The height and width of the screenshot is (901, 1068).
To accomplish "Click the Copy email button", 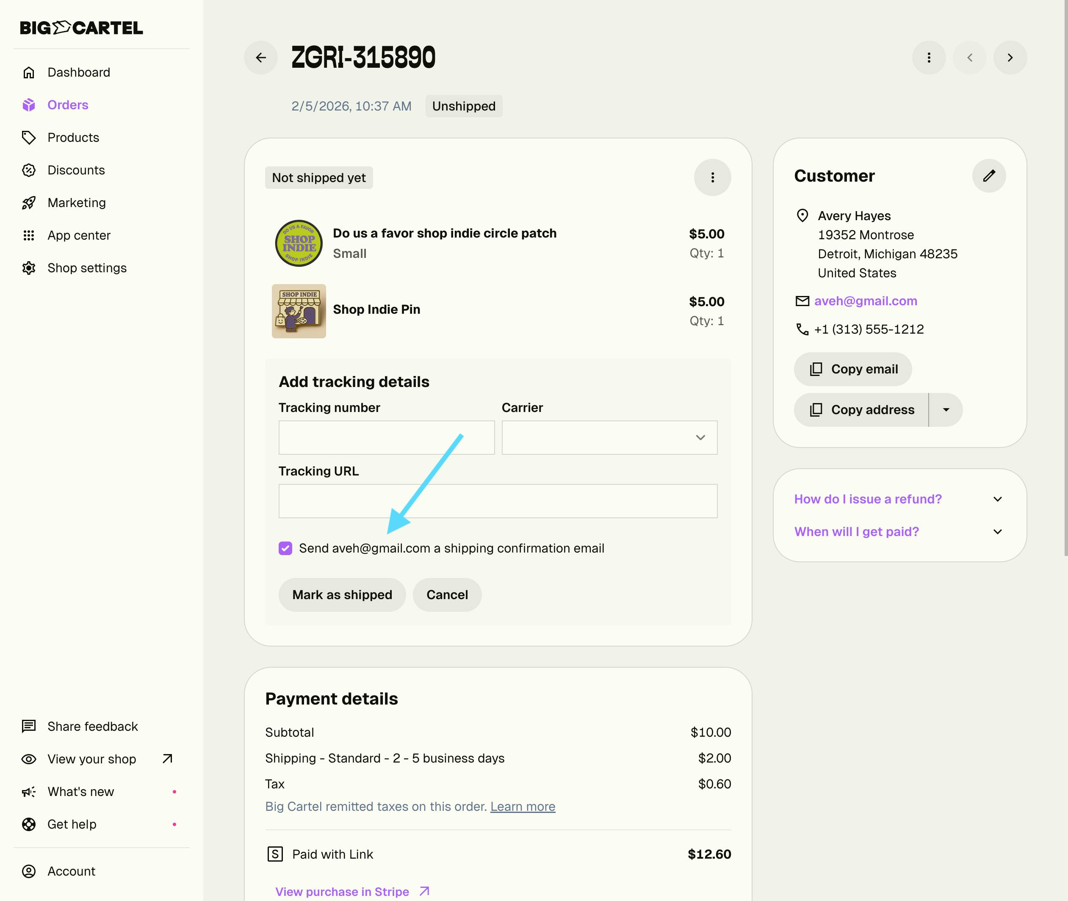I will (x=852, y=369).
